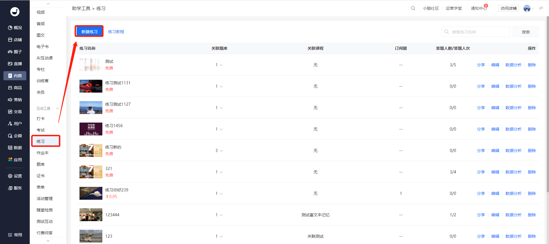Click the 访问店铺 button
Screen dimensions: 549x244
pyautogui.click(x=509, y=8)
